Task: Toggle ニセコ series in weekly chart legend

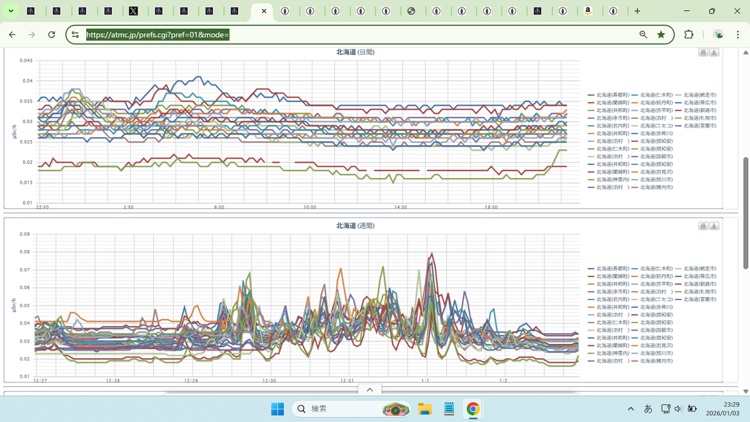Action: click(652, 299)
